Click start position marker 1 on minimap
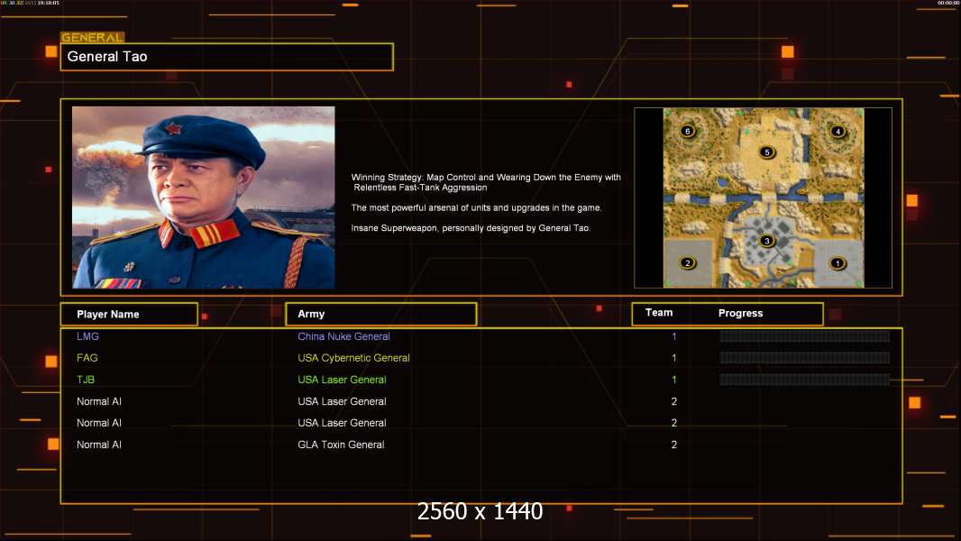The height and width of the screenshot is (541, 961). [x=837, y=263]
